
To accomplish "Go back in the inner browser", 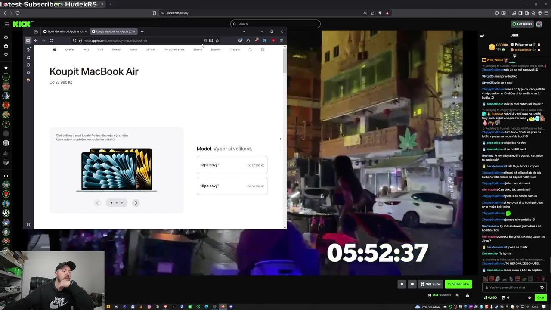I will (36, 40).
